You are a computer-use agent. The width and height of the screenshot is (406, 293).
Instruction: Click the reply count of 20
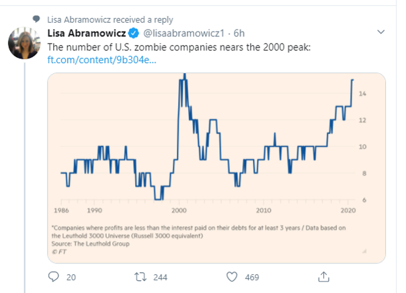coord(71,276)
